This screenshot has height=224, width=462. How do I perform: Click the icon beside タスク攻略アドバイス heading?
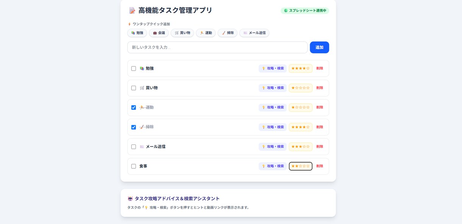click(130, 199)
